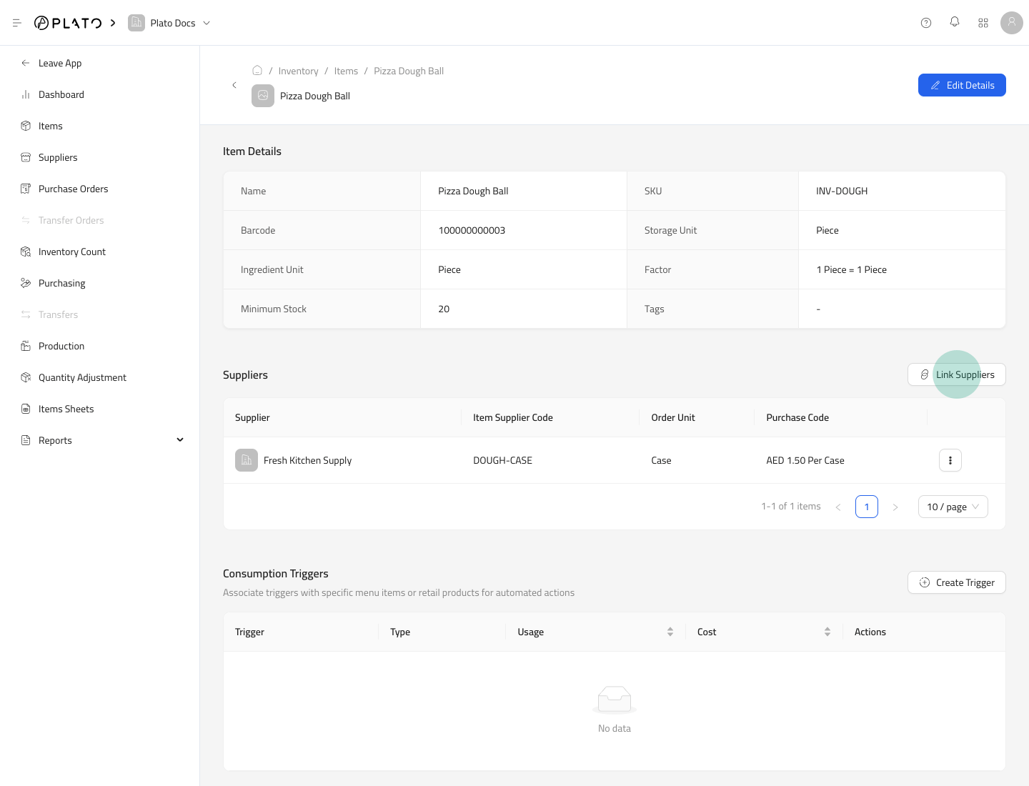Click the Purchasing icon in sidebar
This screenshot has width=1029, height=786.
tap(26, 283)
